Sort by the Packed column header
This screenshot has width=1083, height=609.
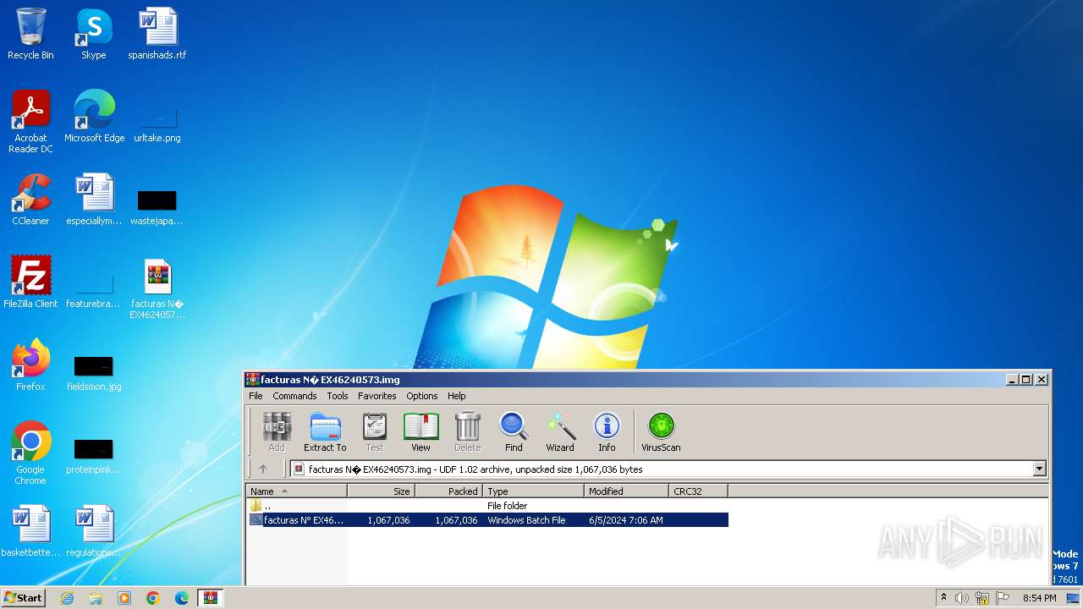click(x=448, y=491)
